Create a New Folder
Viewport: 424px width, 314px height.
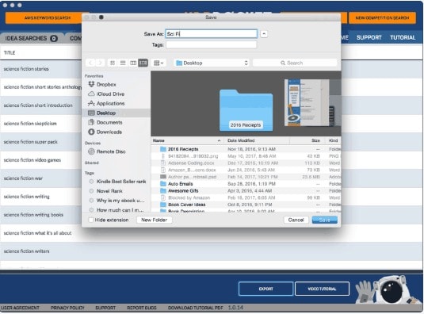click(154, 220)
